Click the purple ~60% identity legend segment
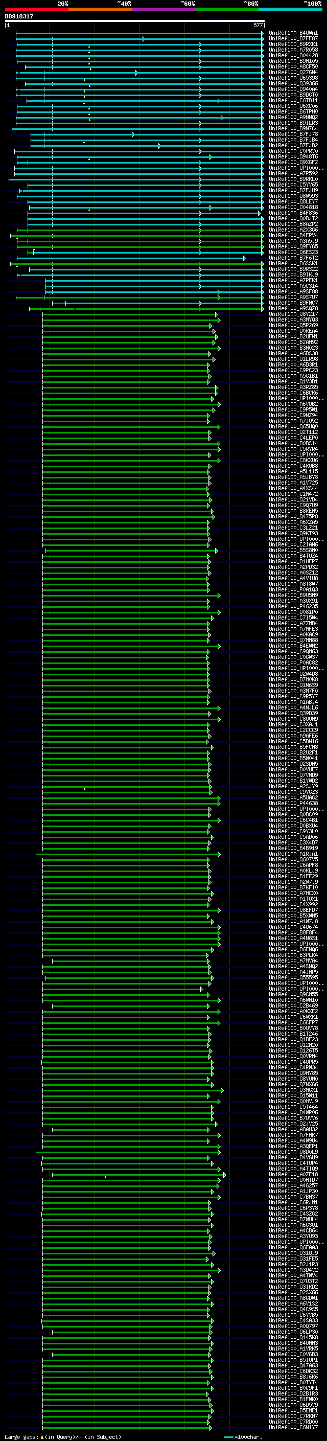This screenshot has width=327, height=1441. coord(164,9)
